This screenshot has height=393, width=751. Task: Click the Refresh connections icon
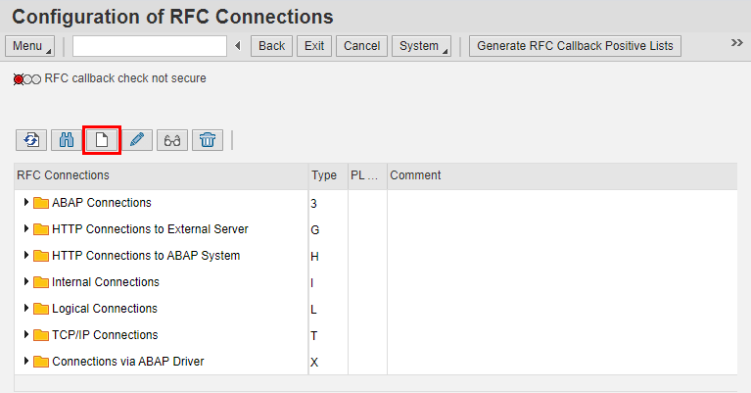coord(31,140)
